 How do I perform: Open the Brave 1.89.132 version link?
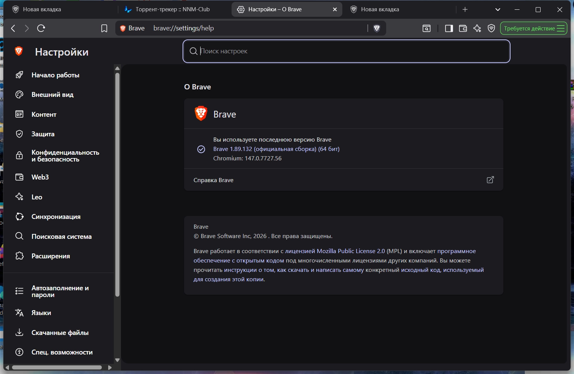tap(276, 149)
